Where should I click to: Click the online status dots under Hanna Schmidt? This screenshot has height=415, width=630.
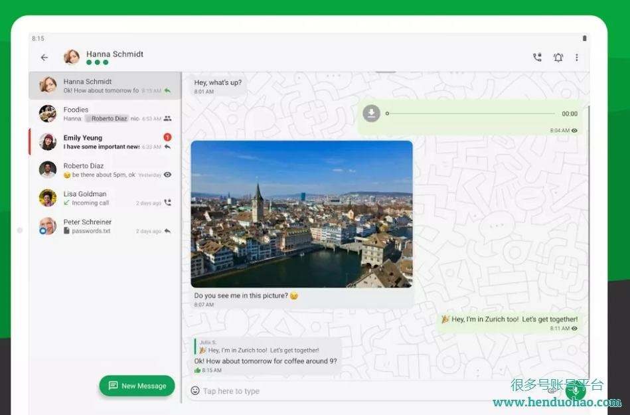[x=97, y=62]
